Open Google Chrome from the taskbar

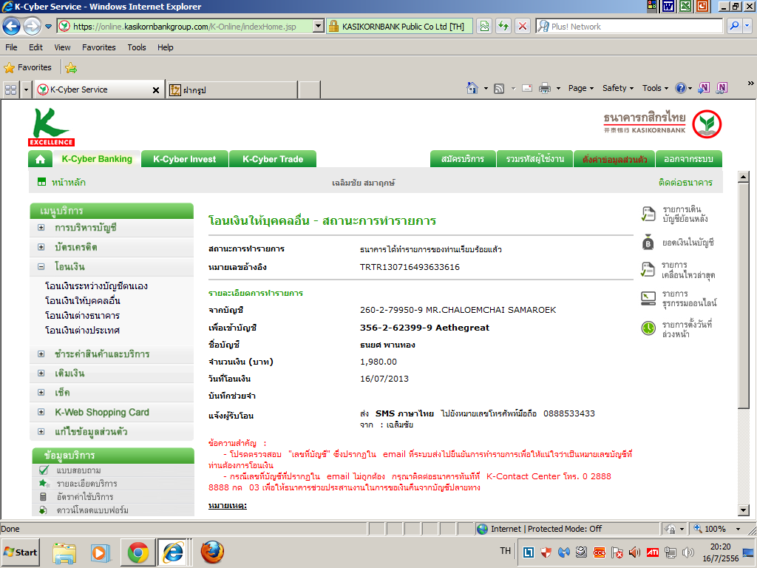pyautogui.click(x=138, y=552)
